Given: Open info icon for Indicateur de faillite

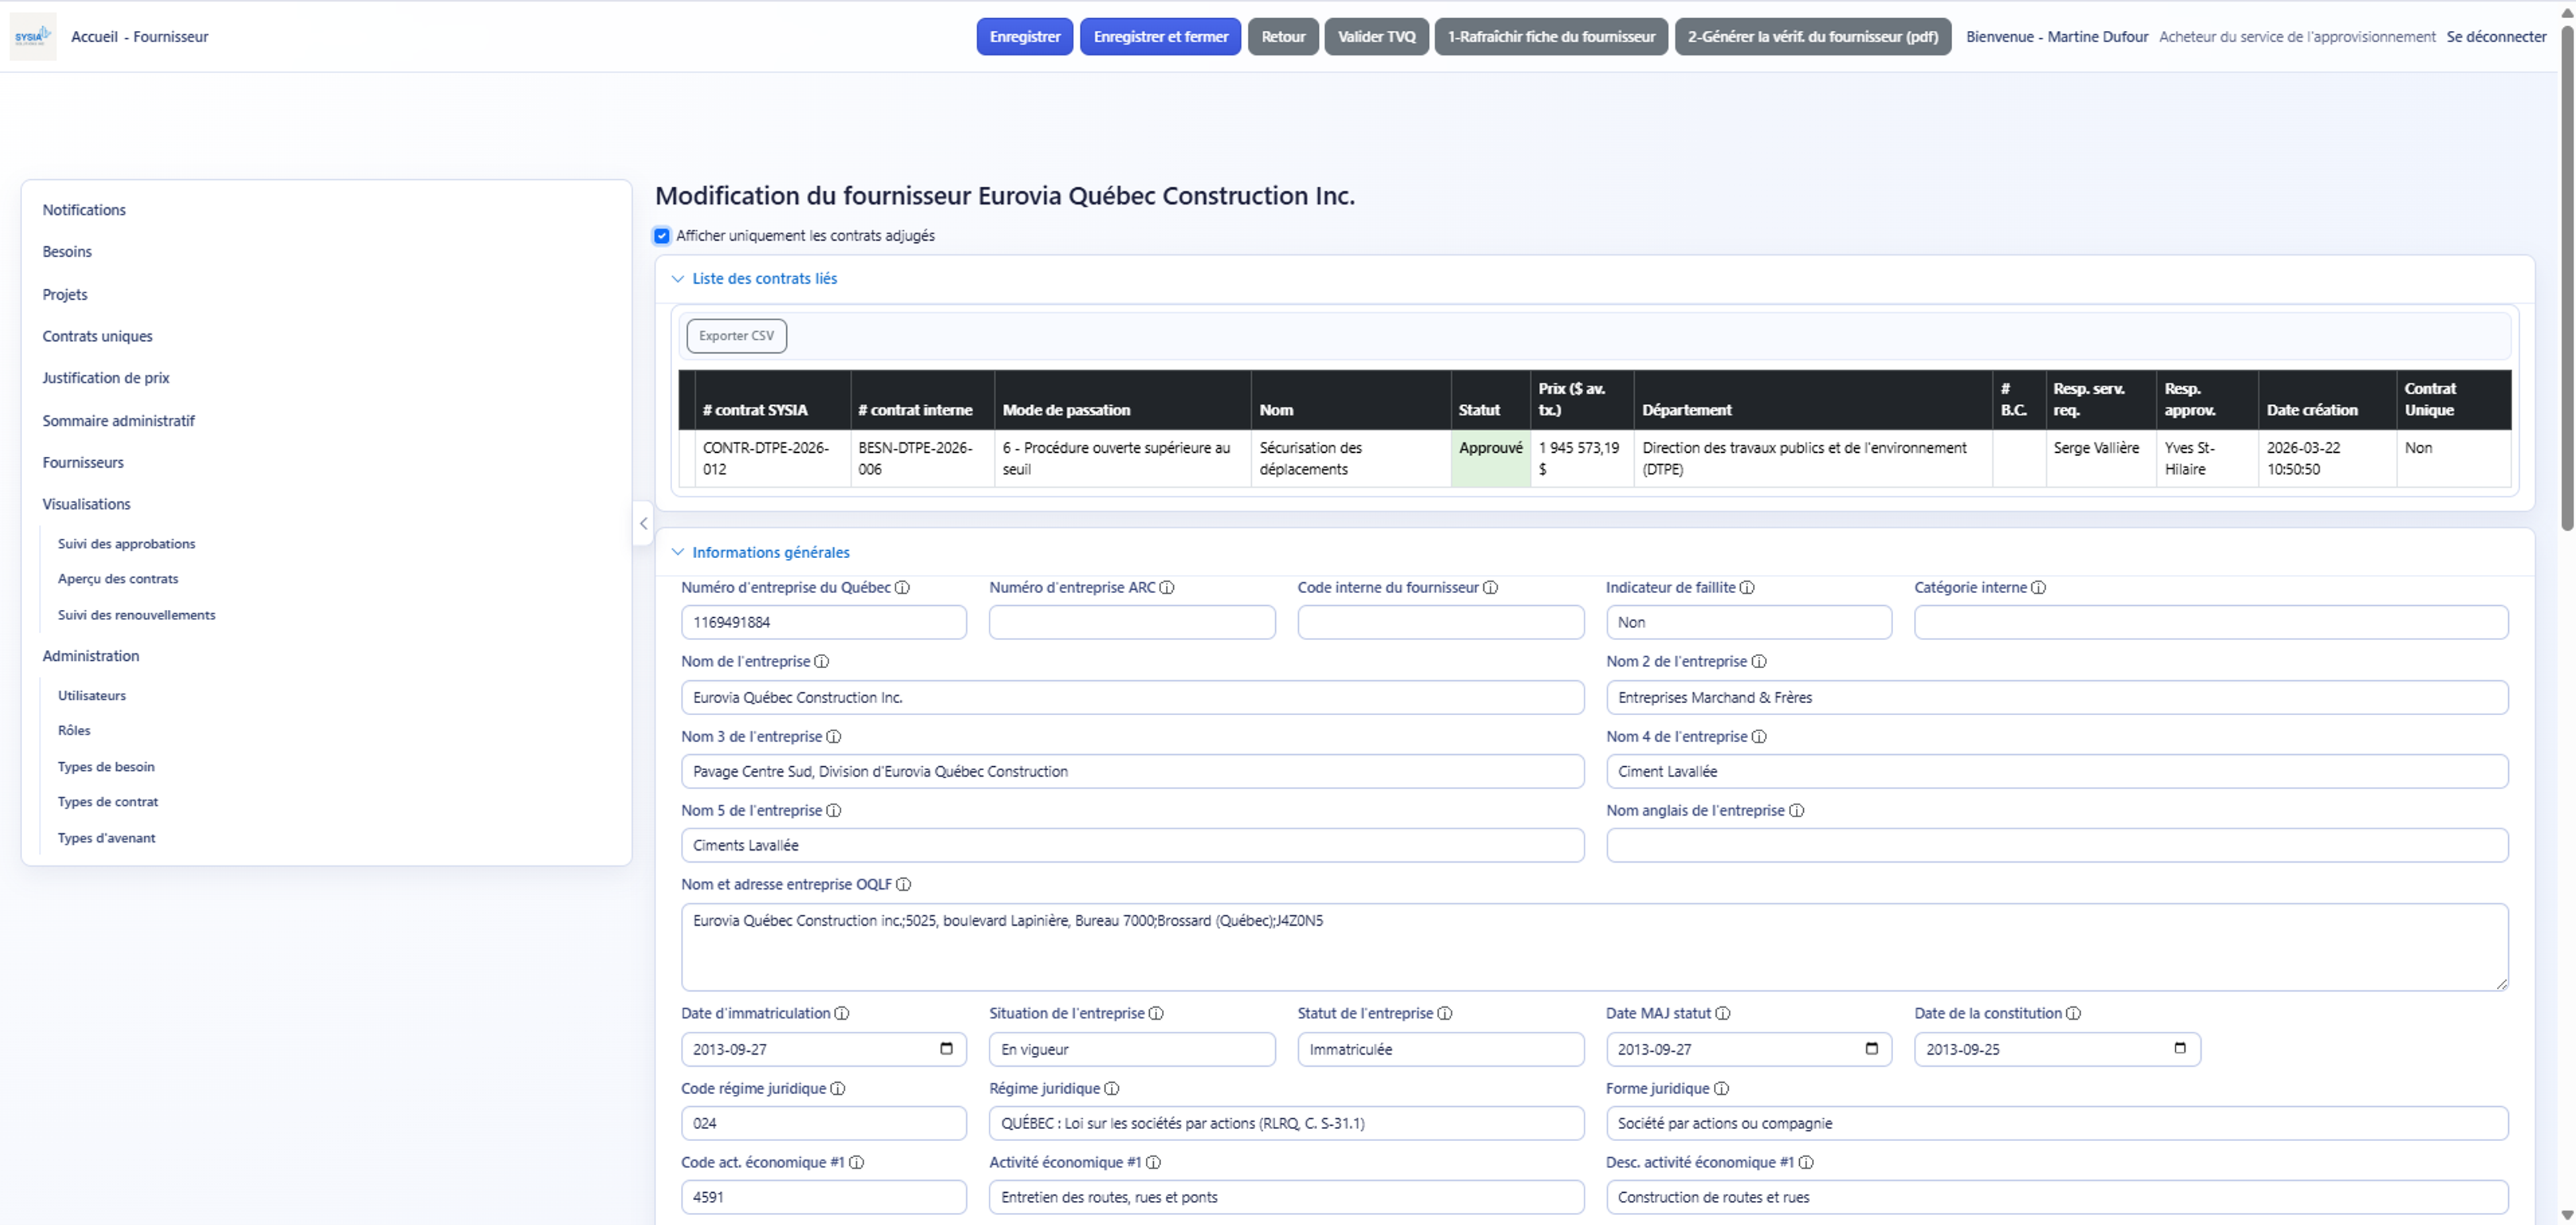Looking at the screenshot, I should (1747, 588).
